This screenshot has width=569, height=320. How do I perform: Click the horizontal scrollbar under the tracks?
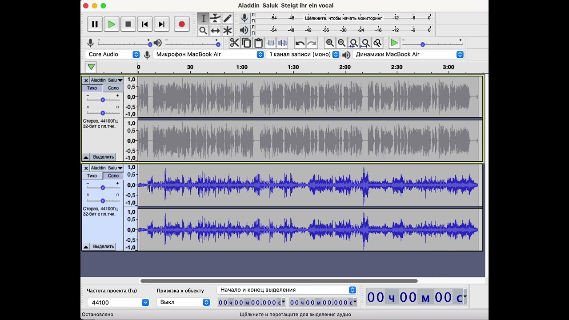[x=279, y=281]
